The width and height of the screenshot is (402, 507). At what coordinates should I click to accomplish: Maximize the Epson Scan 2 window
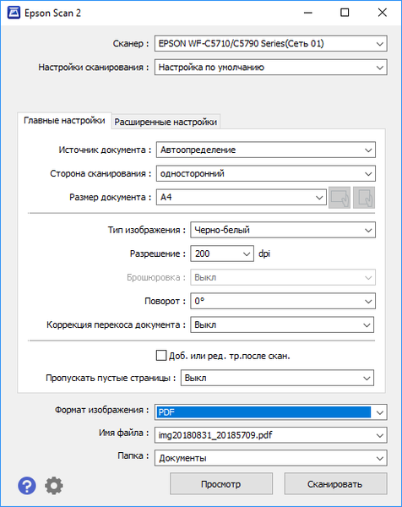click(x=345, y=13)
